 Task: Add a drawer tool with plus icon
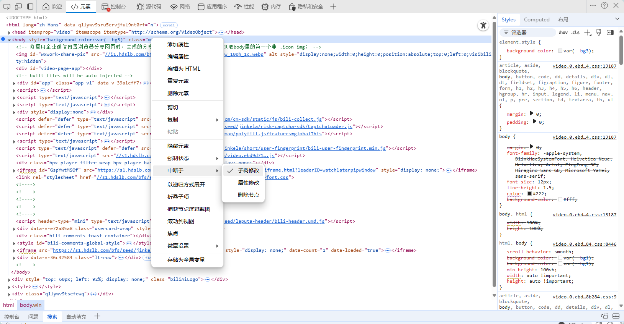pos(97,316)
